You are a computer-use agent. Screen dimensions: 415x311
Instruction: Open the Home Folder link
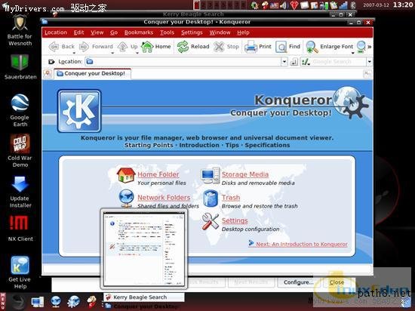coord(158,174)
